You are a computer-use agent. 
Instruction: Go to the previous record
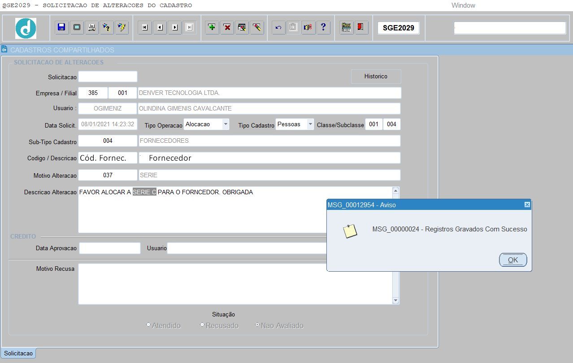pos(160,27)
